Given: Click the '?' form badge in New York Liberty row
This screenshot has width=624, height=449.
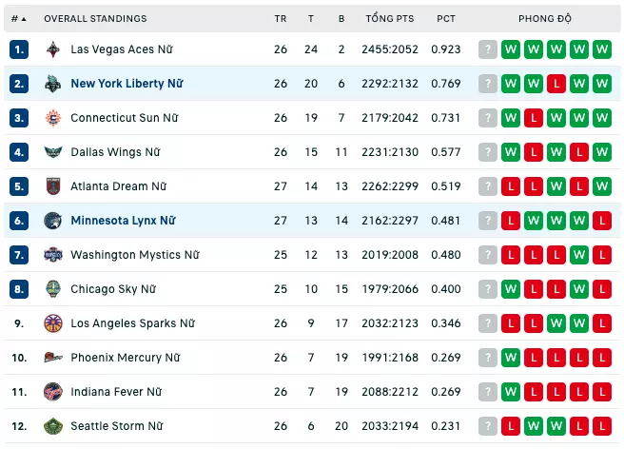Looking at the screenshot, I should (487, 84).
